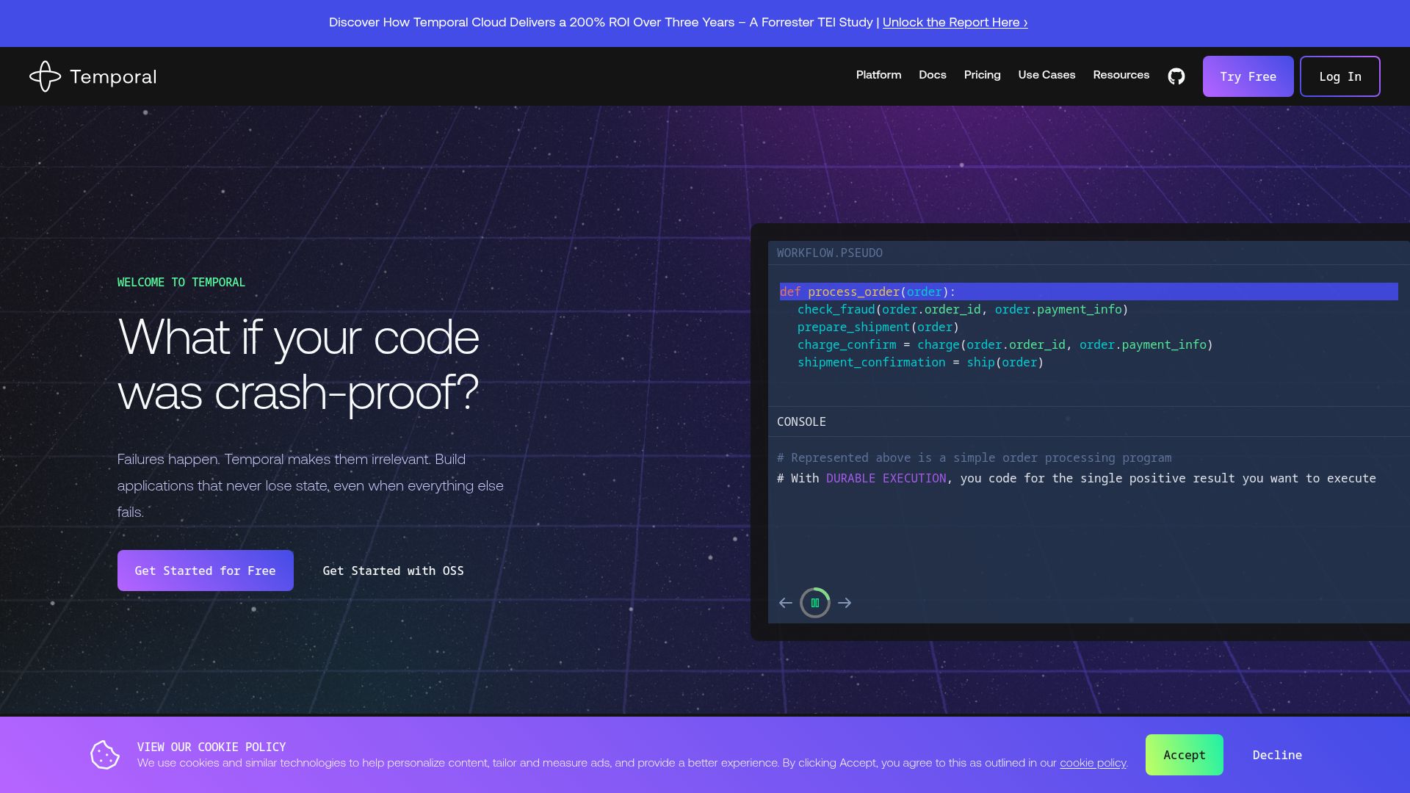
Task: Click the Temporal logo
Action: [93, 76]
